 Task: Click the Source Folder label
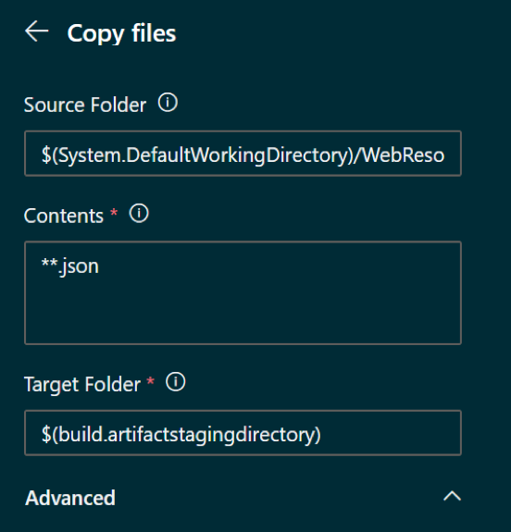coord(85,105)
